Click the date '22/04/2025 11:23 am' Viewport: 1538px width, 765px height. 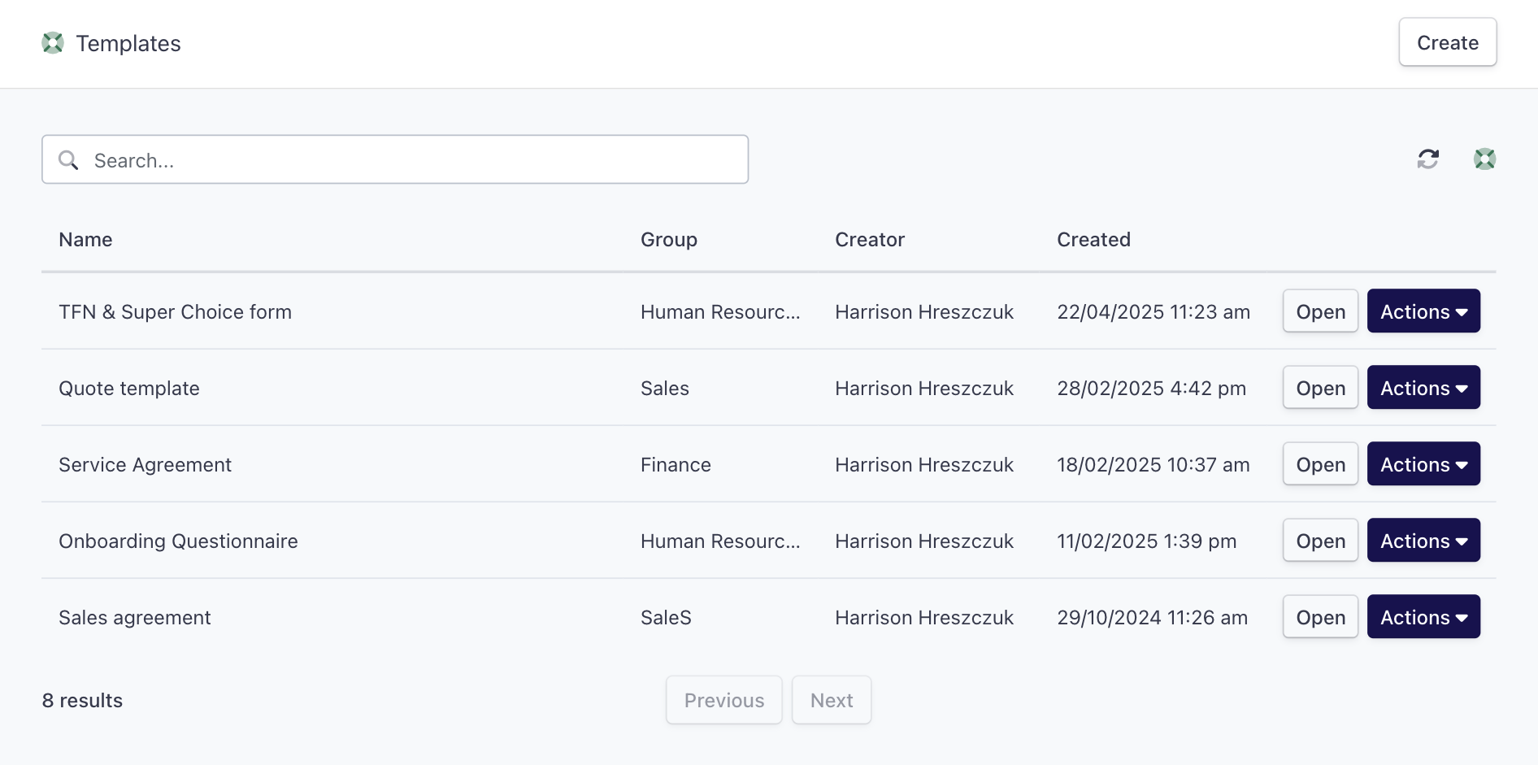pos(1153,312)
